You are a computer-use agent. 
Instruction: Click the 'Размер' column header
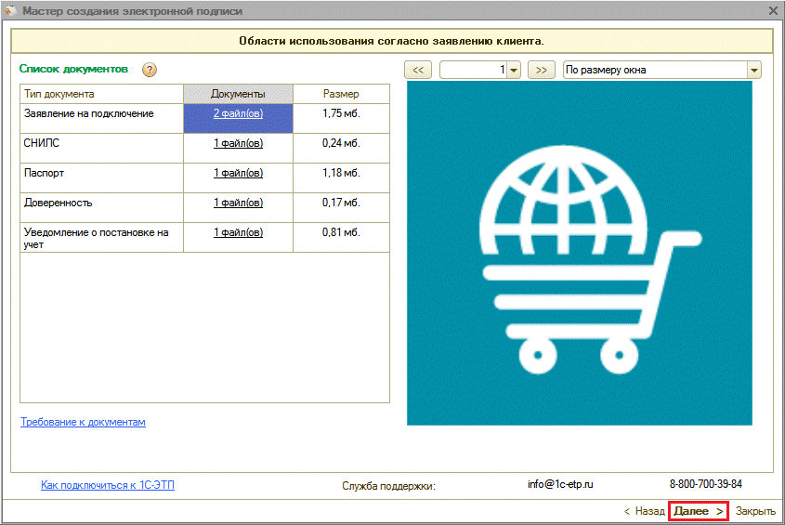341,94
